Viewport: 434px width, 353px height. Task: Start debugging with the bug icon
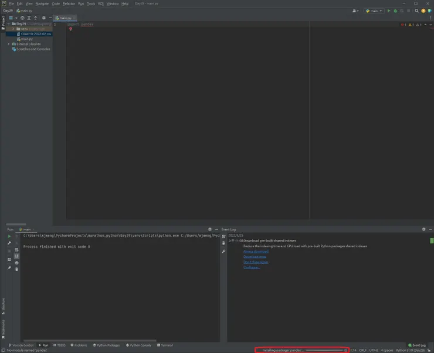tap(395, 11)
